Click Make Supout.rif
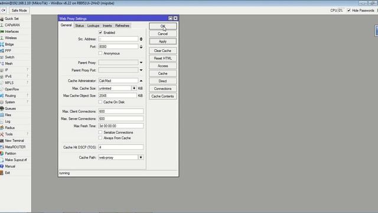Viewport: 378px width, 213px height. 16,160
